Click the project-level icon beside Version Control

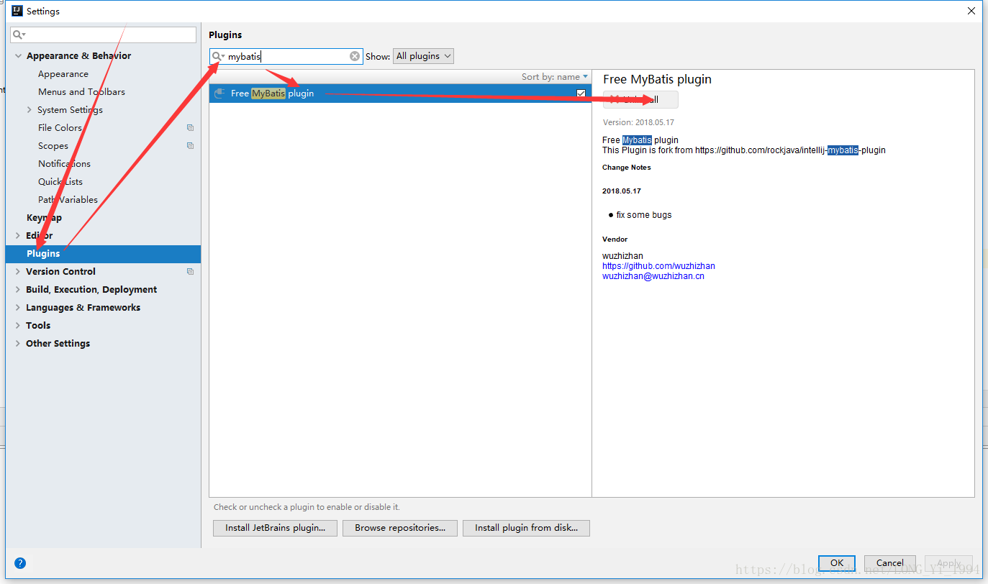pos(190,271)
